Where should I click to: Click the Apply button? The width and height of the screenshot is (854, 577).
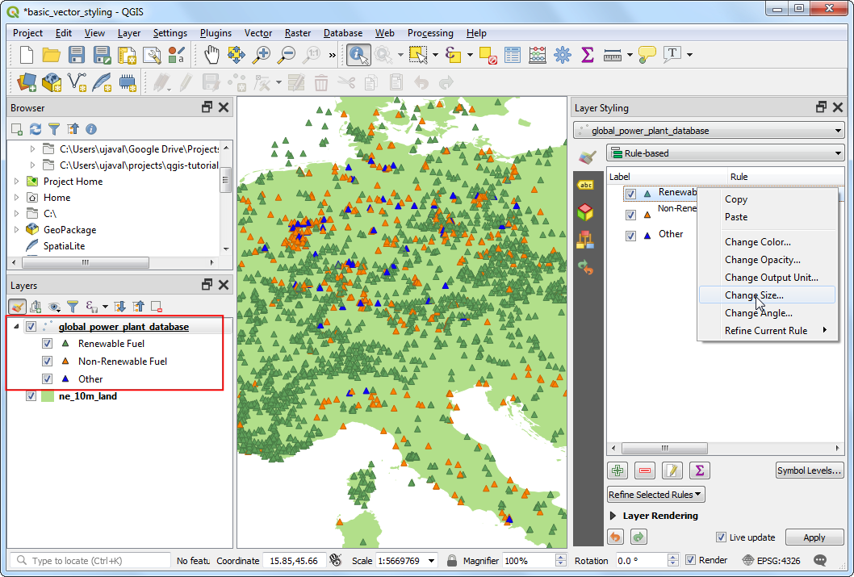click(814, 537)
